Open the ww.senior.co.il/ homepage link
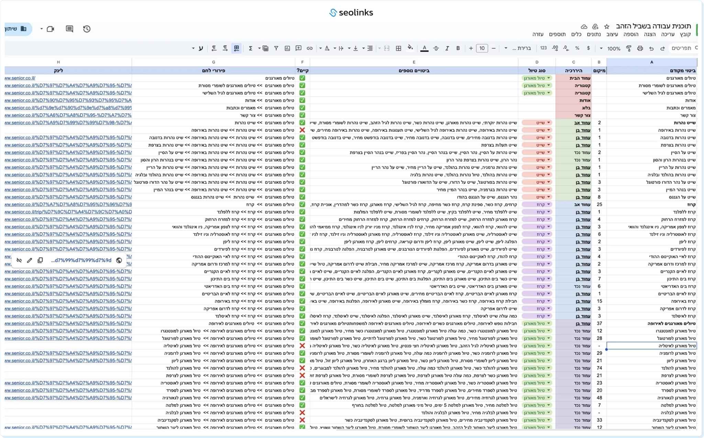The image size is (704, 438). point(20,78)
